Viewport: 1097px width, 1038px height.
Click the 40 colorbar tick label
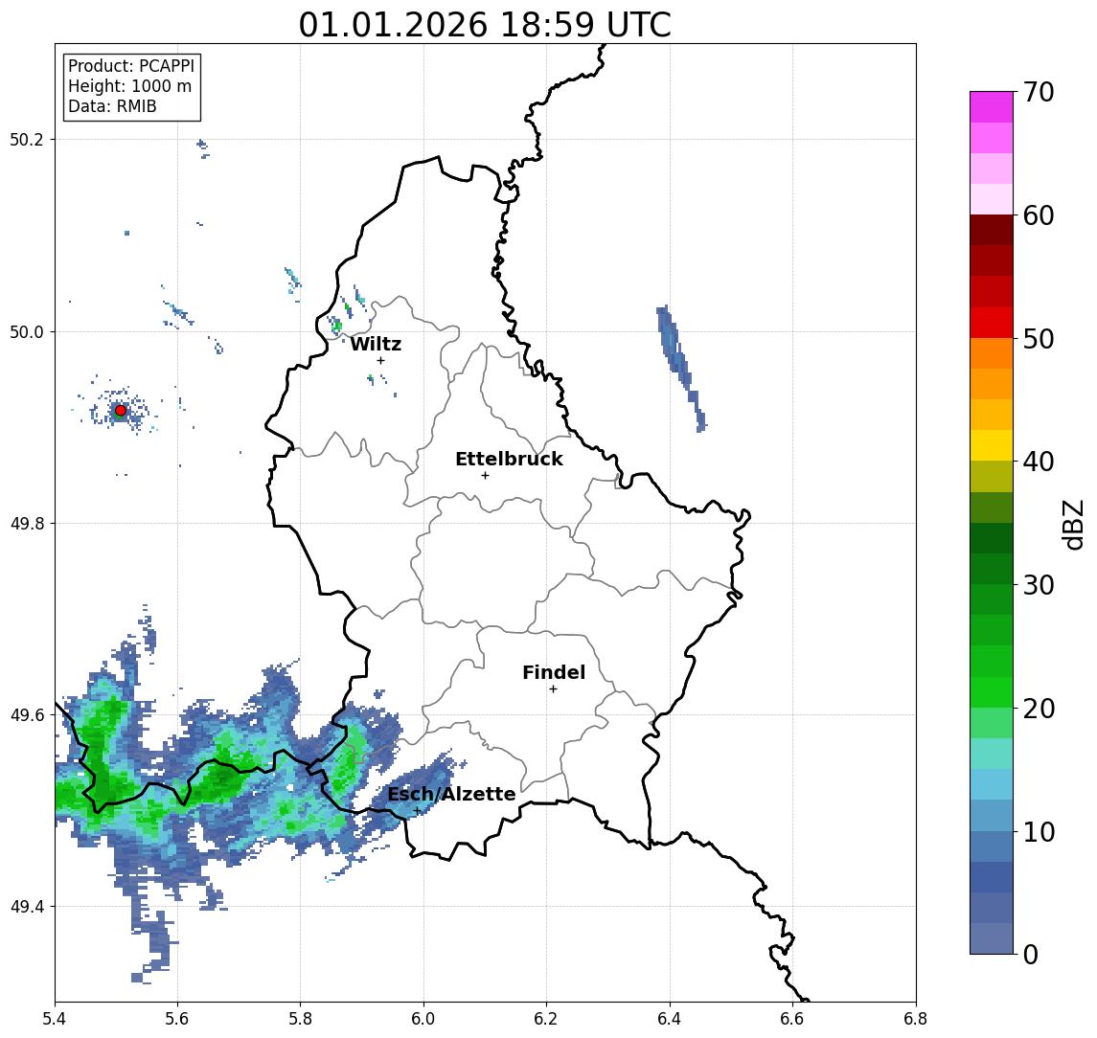tap(1039, 462)
